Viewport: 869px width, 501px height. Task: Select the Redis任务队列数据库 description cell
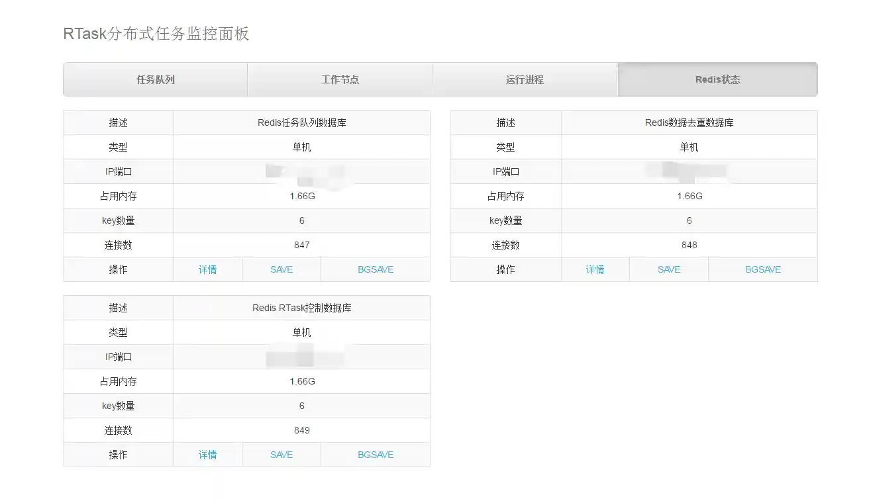[301, 122]
